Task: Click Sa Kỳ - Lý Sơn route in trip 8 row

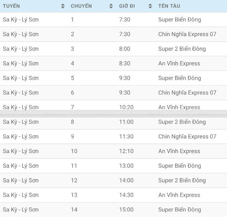Action: coord(21,122)
